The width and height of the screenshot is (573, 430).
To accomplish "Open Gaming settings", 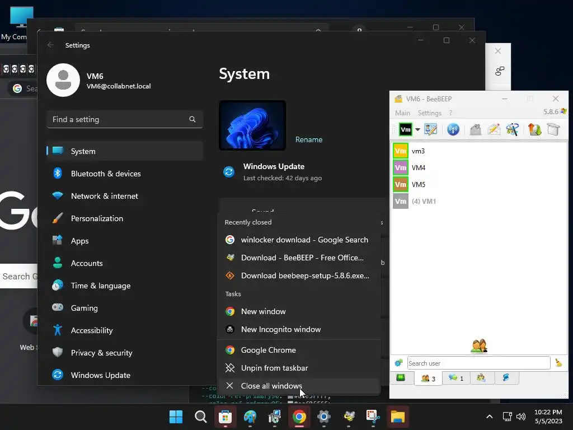I will (125, 308).
